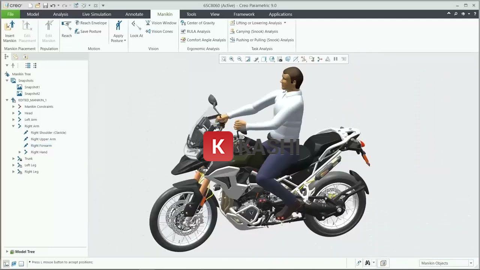Open the Manikin Objects selection filter dropdown
480x270 pixels.
471,263
